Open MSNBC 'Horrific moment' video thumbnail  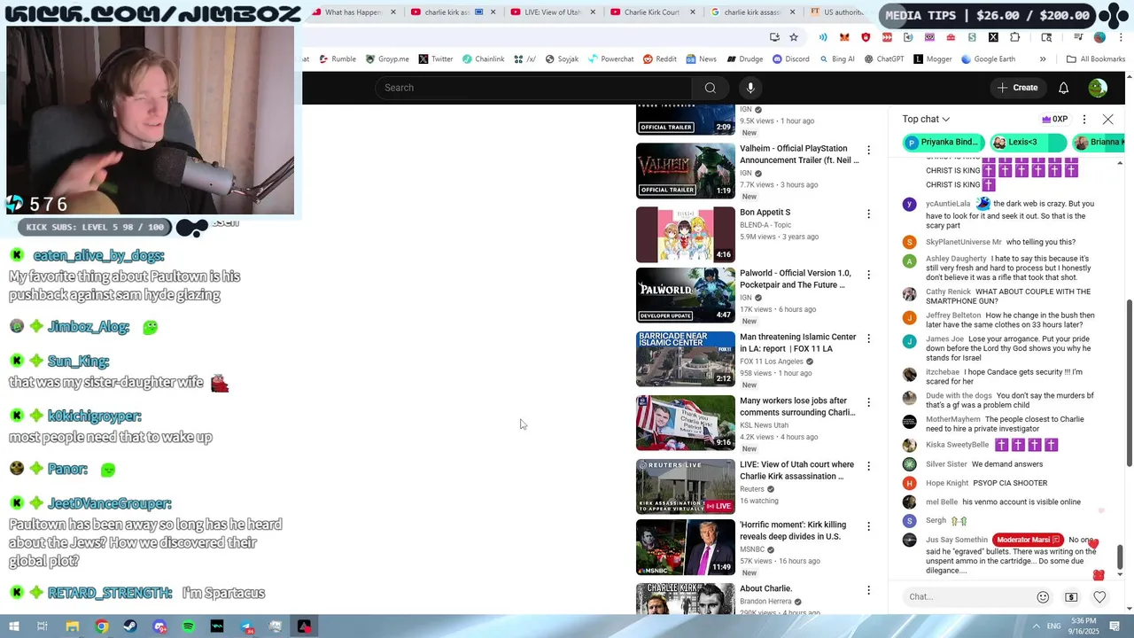point(685,547)
